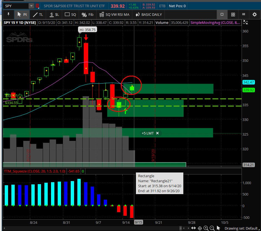Activate the Fib retracement tool
The image size is (261, 231).
click(x=88, y=14)
